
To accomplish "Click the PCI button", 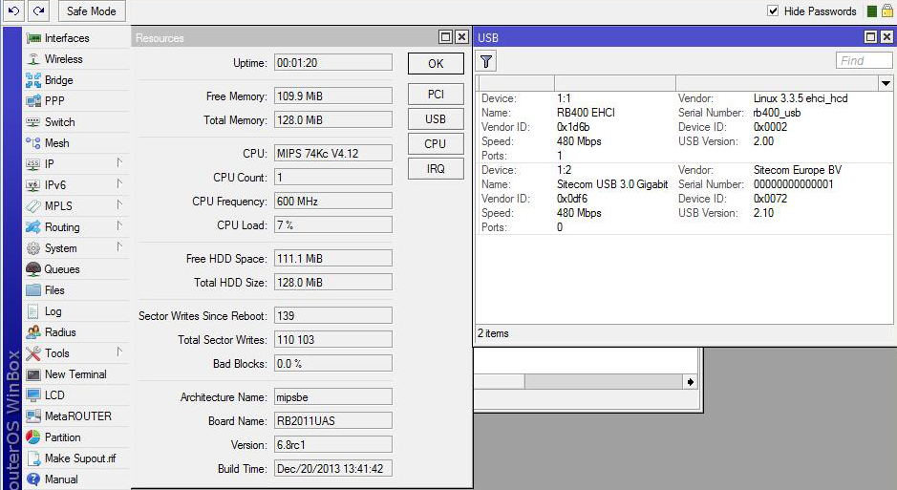I will [x=436, y=95].
